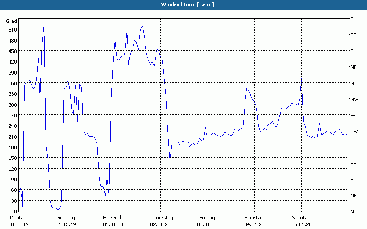
Task: Click the 450 value on the degree axis
Action: click(x=11, y=51)
